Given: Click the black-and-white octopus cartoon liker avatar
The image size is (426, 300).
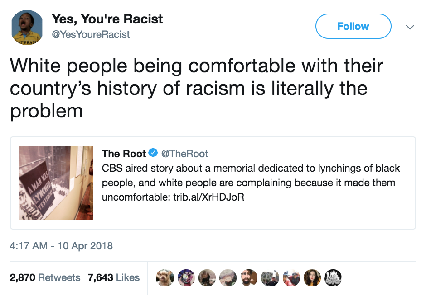Looking at the screenshot, I should (x=333, y=277).
